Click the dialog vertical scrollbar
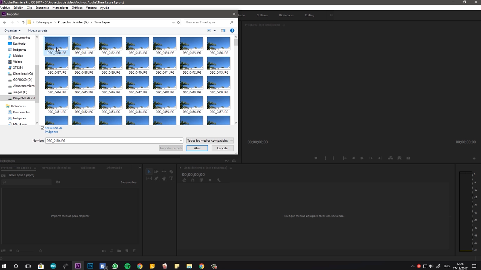 coord(236,80)
